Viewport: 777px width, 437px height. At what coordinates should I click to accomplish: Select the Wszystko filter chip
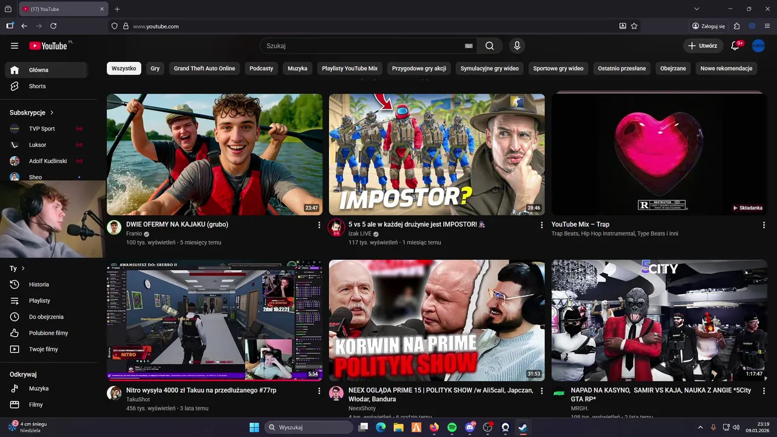click(x=124, y=69)
